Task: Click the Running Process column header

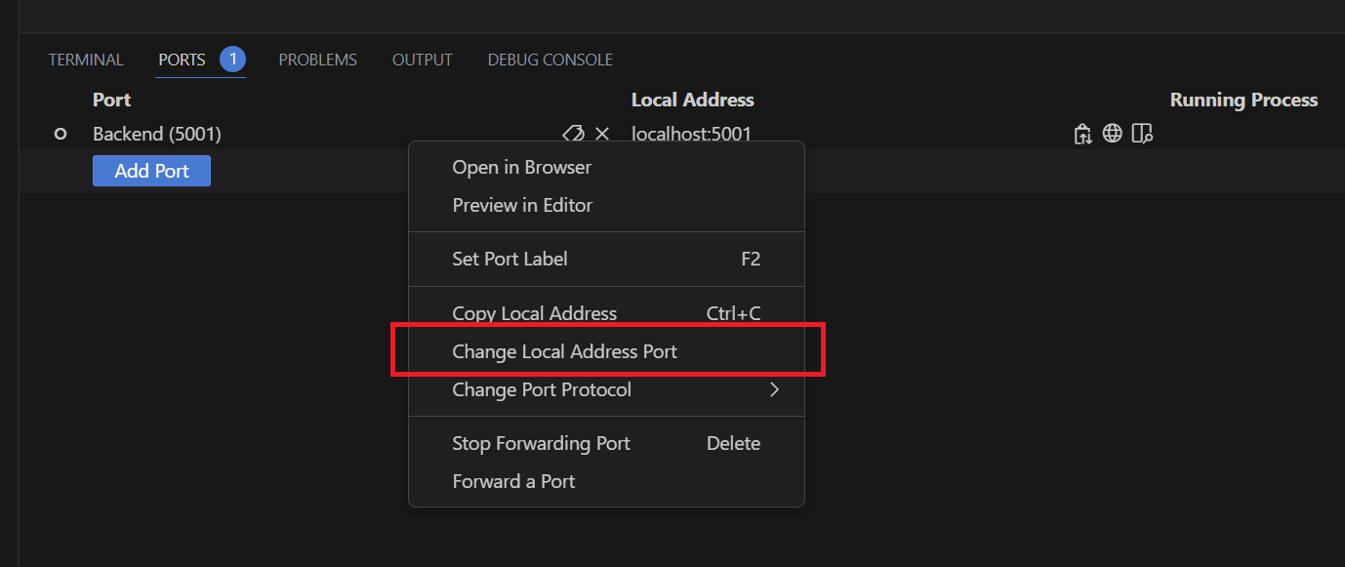Action: (x=1243, y=99)
